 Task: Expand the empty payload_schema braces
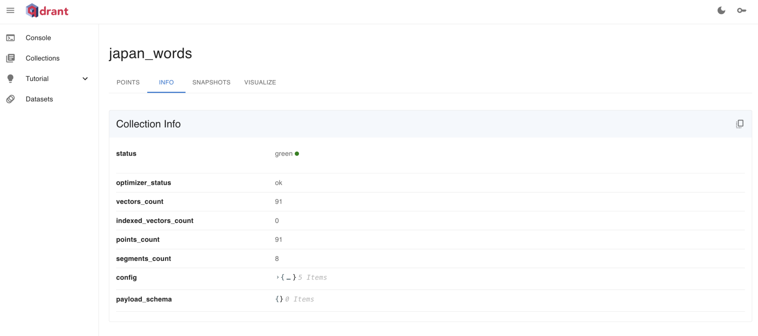coord(279,299)
